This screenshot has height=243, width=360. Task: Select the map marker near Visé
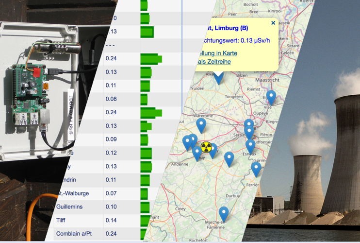pos(271,96)
